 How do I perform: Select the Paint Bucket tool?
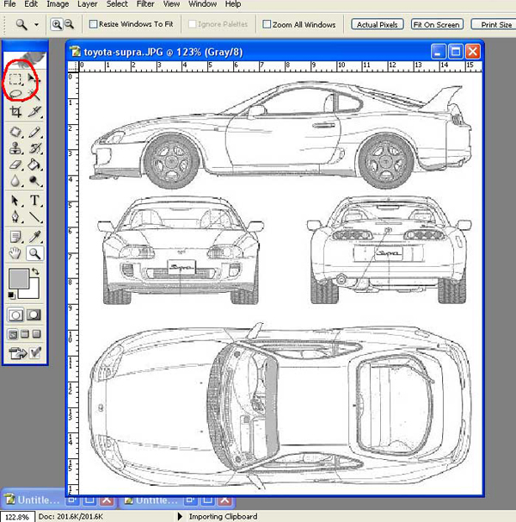pyautogui.click(x=34, y=165)
